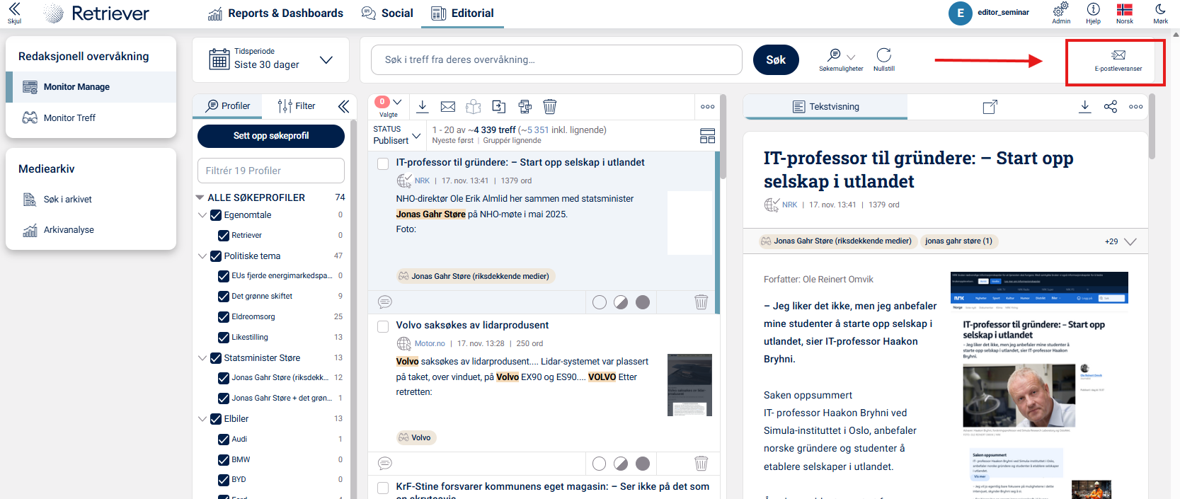The height and width of the screenshot is (499, 1180).
Task: Delete the Volvo article with its trash icon
Action: 701,464
